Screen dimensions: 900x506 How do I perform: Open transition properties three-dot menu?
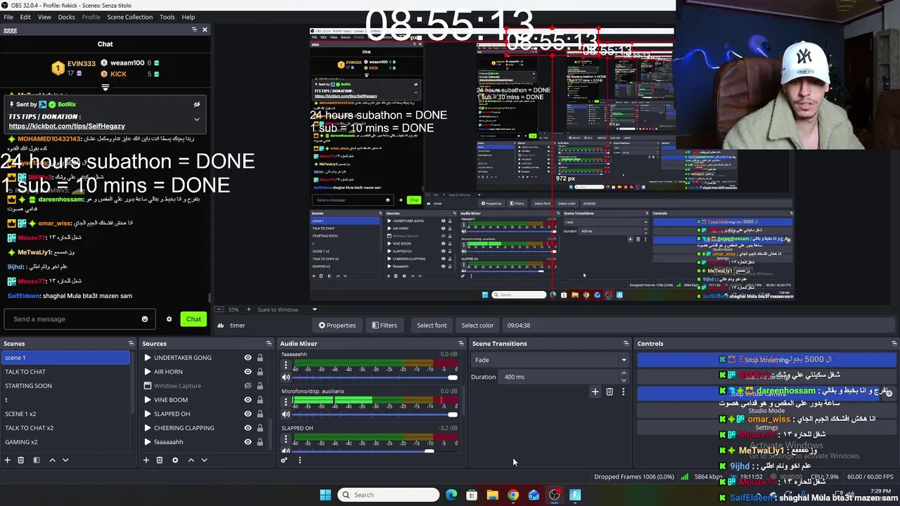click(x=623, y=391)
